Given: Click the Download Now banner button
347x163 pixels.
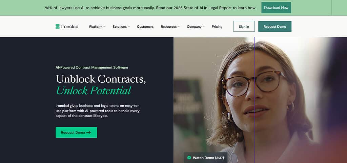Looking at the screenshot, I should point(276,8).
